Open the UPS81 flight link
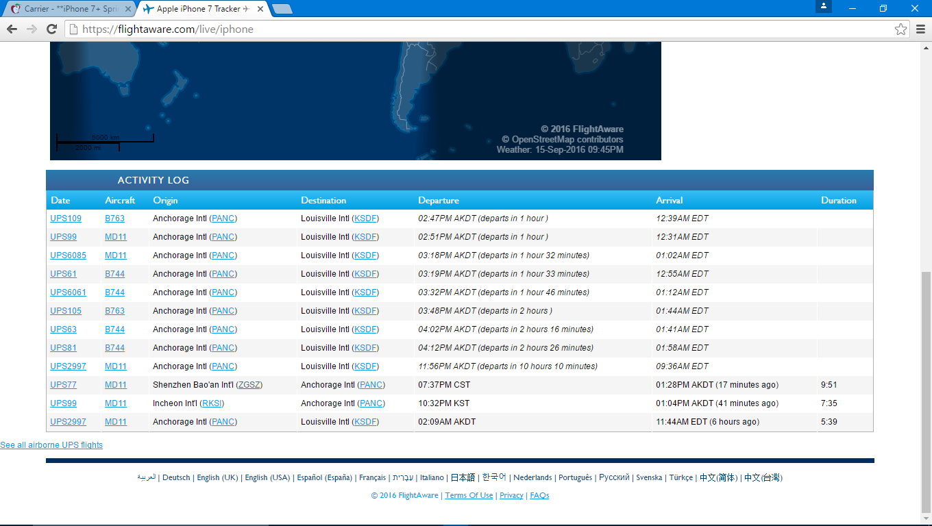Screen dimensions: 932x526 click(x=64, y=348)
